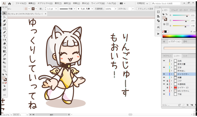Select the Type tool
Viewport: 197px width, 117px height.
[4, 36]
